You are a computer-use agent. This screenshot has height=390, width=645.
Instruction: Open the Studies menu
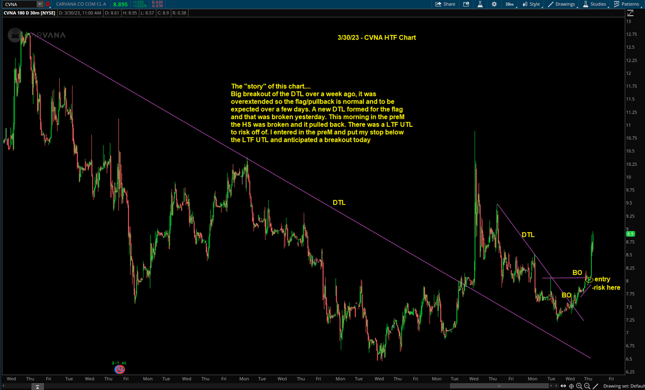(x=594, y=4)
